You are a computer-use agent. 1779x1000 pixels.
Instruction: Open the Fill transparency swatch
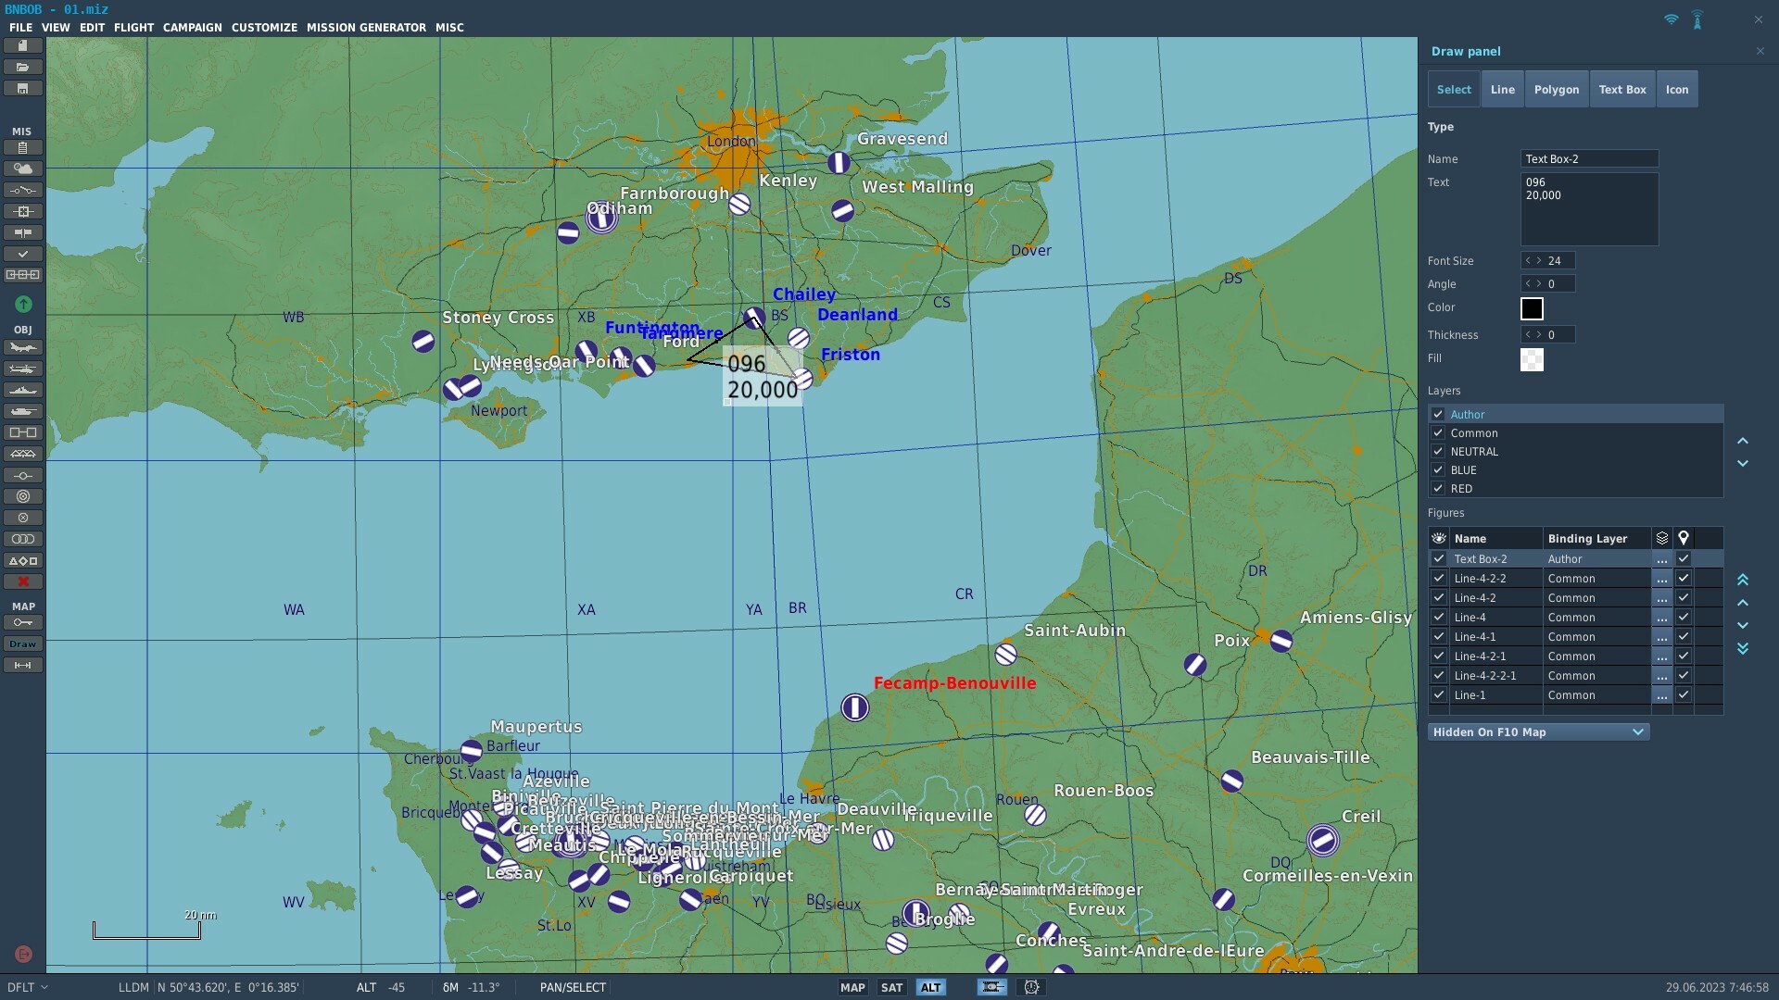click(x=1532, y=360)
